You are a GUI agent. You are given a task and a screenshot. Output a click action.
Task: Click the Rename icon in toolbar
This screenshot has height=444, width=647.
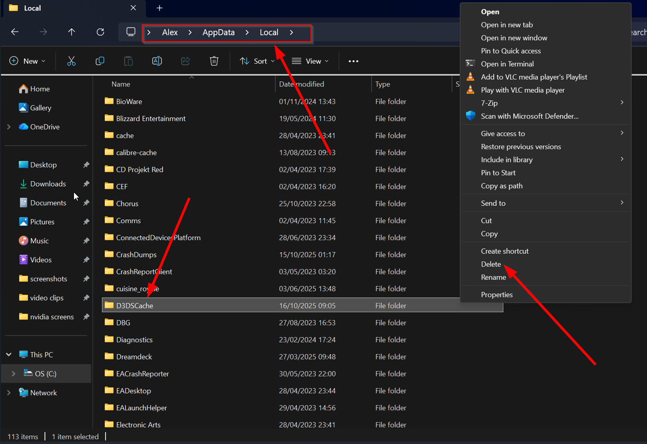157,61
